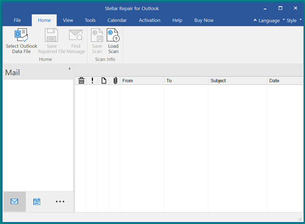Image resolution: width=305 pixels, height=224 pixels.
Task: Collapse the ribbon with caret arrow
Action: [255, 20]
